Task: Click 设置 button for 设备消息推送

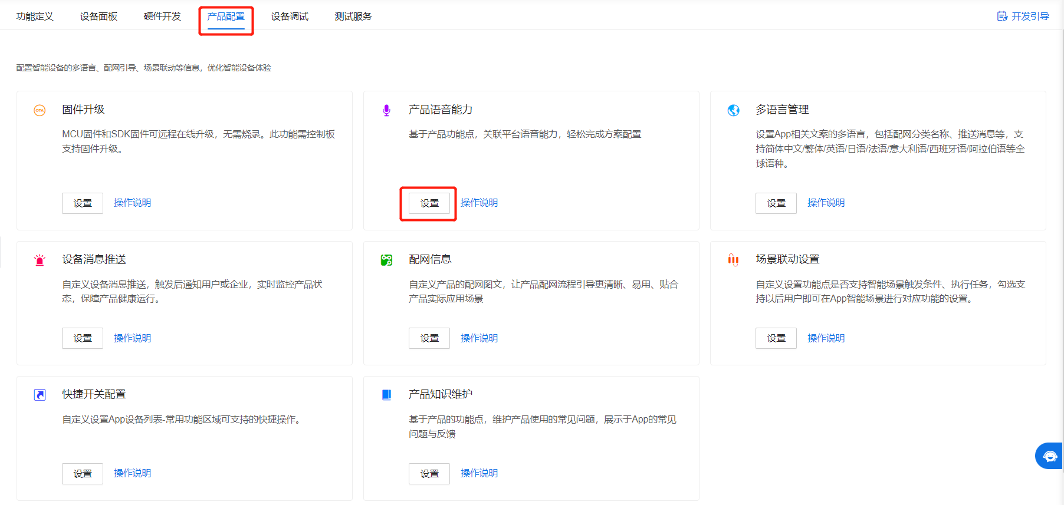Action: (x=83, y=338)
